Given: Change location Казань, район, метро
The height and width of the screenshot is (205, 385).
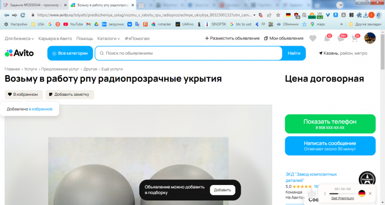Looking at the screenshot, I should 343,53.
